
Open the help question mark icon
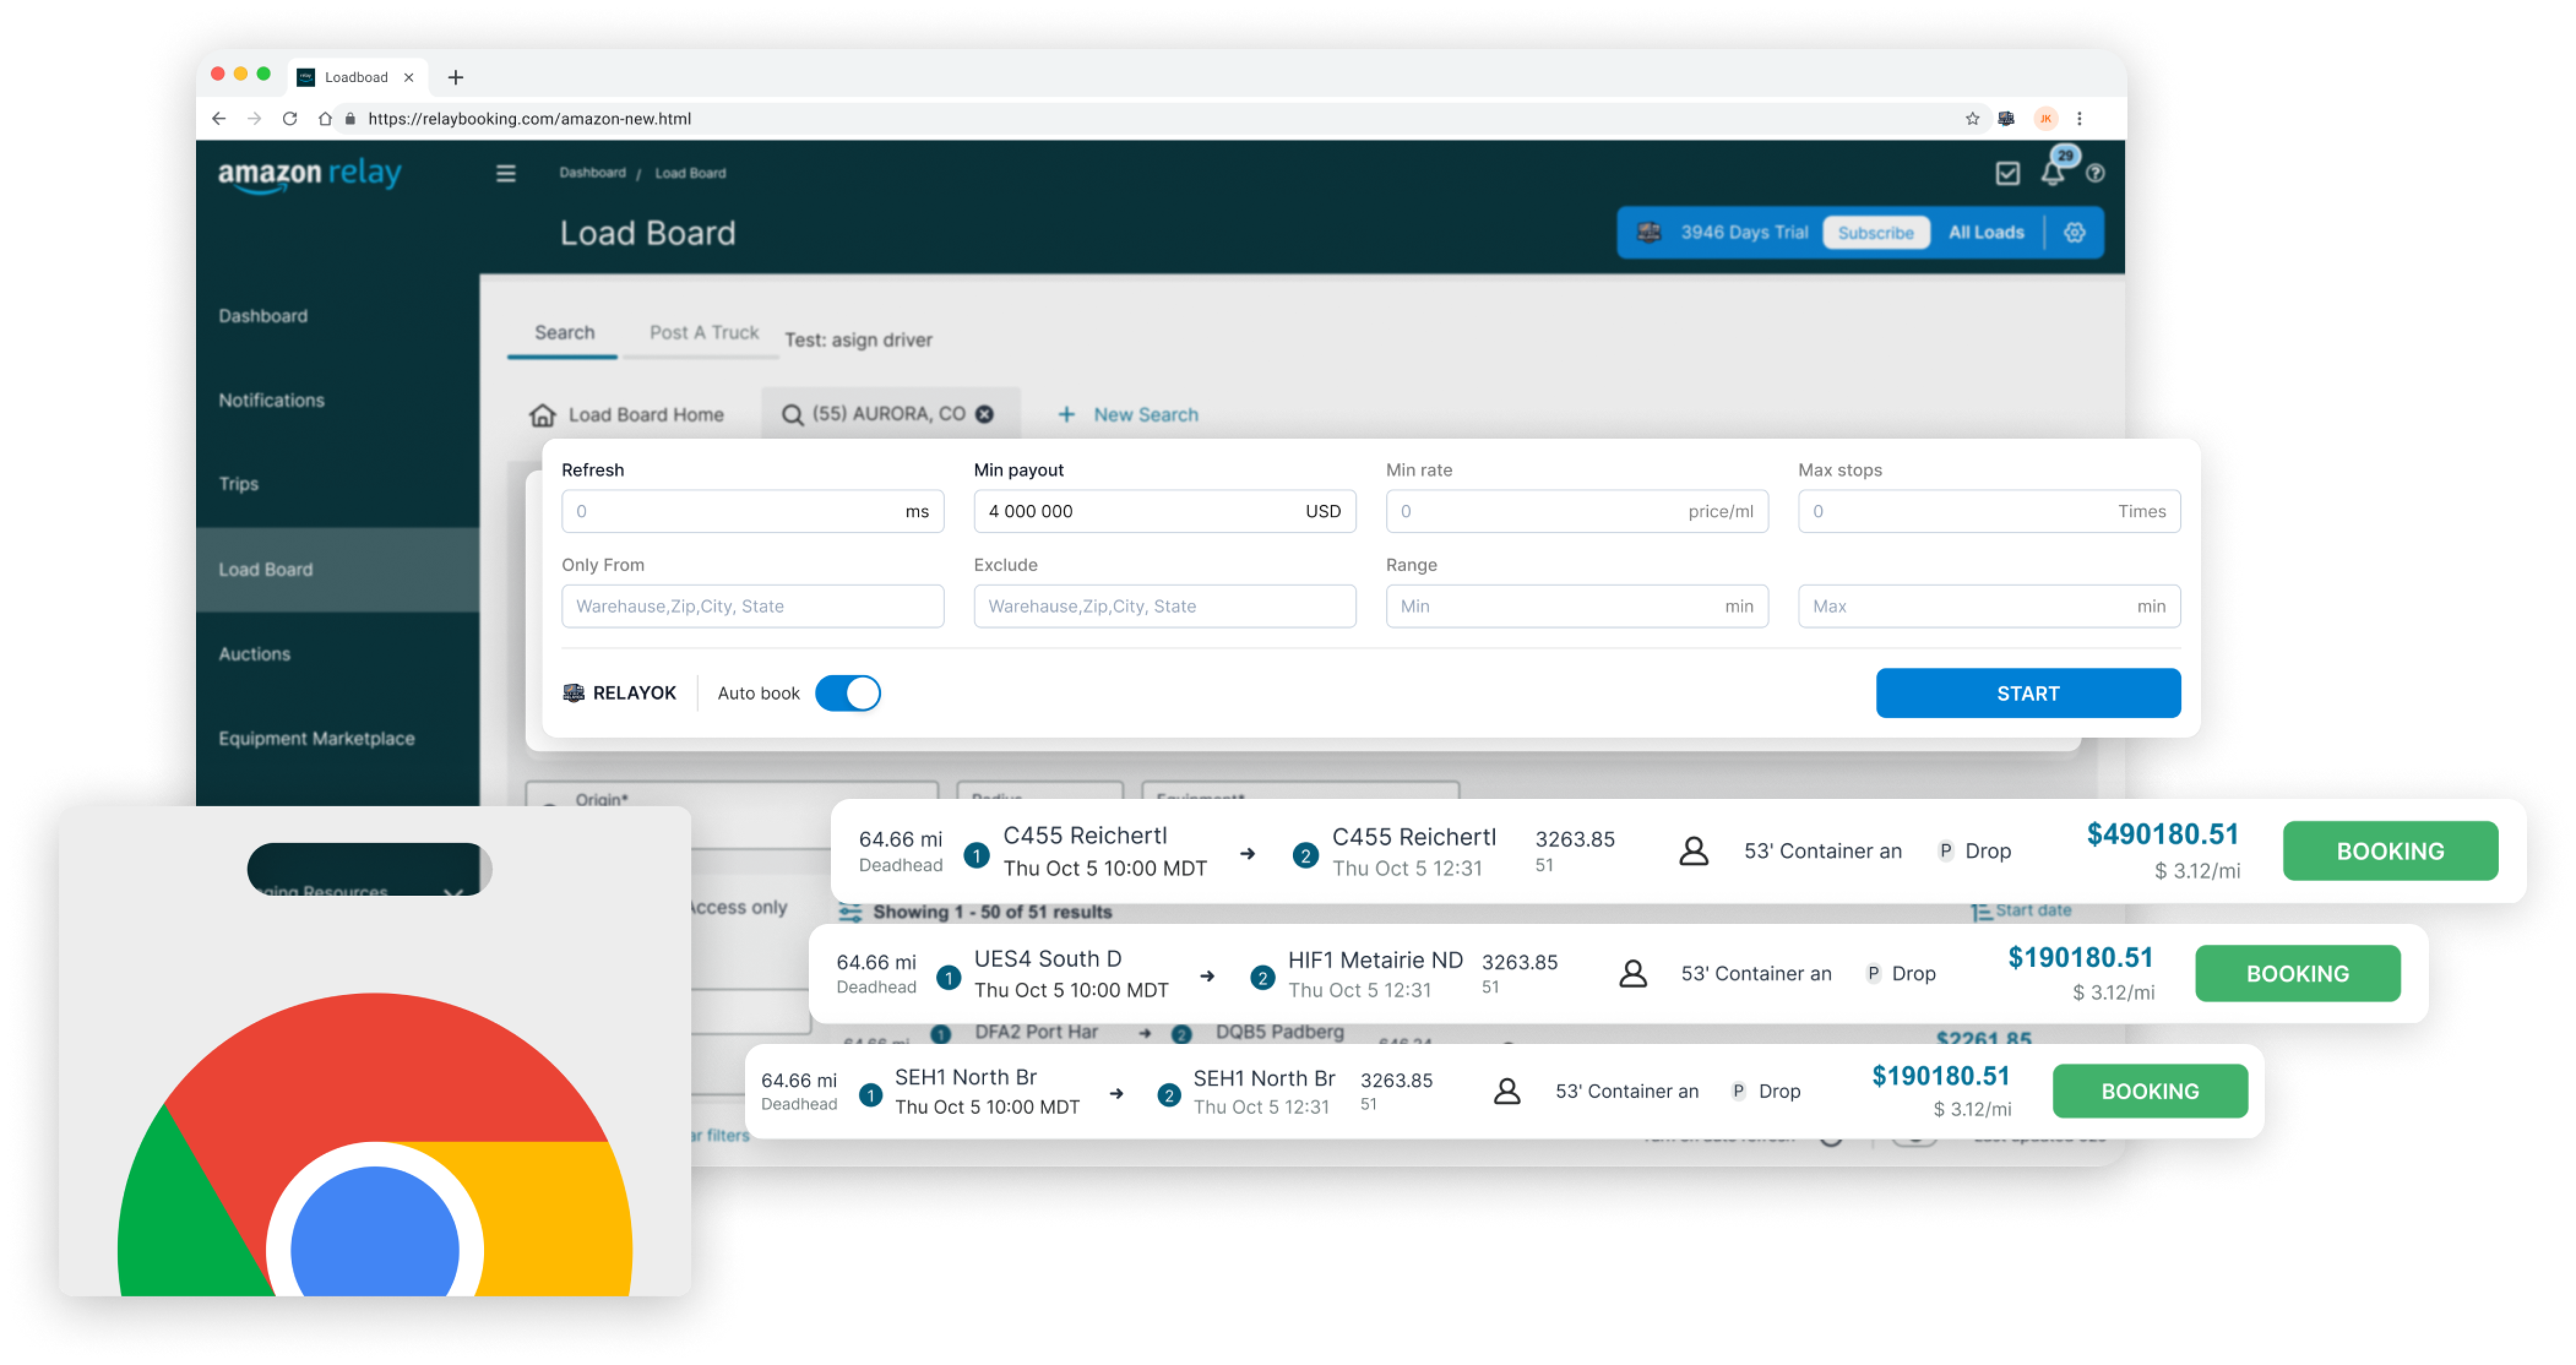pyautogui.click(x=2095, y=174)
